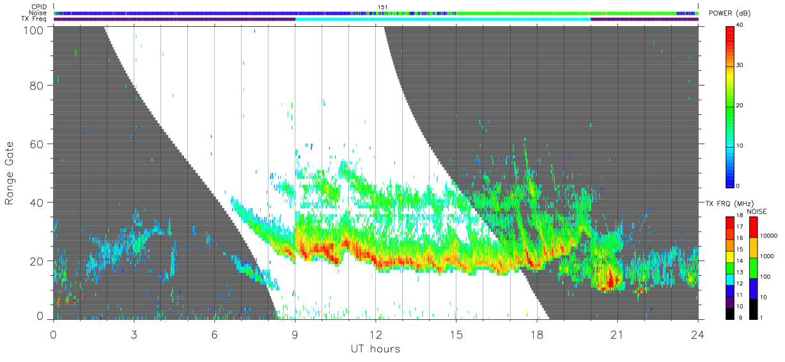Click the "Range Gate" axis title
Screen dimensions: 785x362
(x=10, y=173)
